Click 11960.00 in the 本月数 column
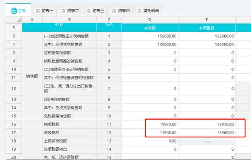This screenshot has height=160, width=251. 168,133
